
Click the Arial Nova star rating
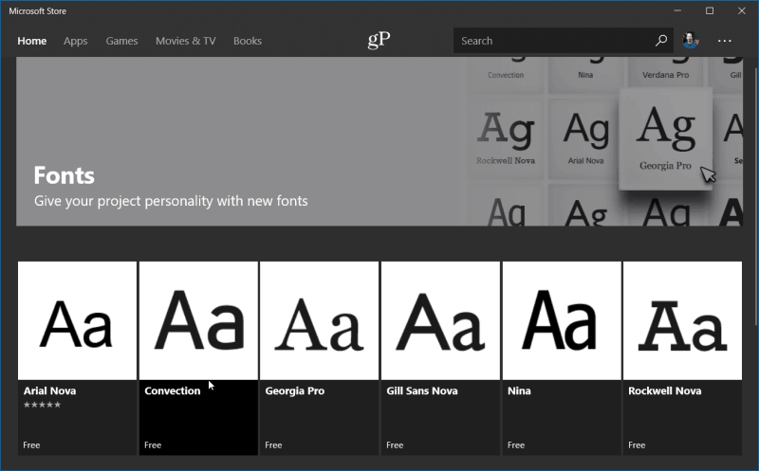pyautogui.click(x=42, y=405)
